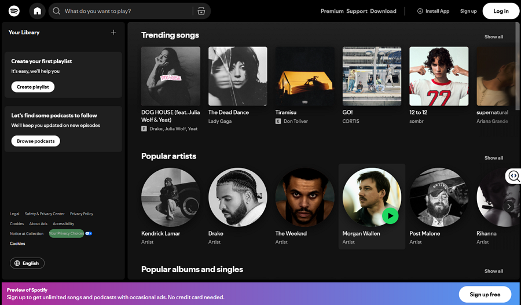Click 'Popular albums and singles' heading
The image size is (521, 305).
pyautogui.click(x=192, y=270)
